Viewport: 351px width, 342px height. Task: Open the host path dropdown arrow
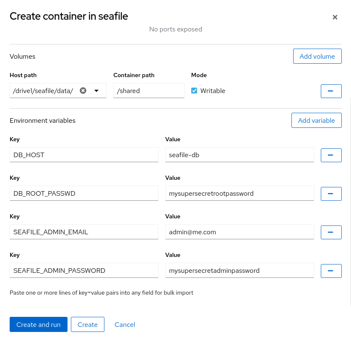[96, 91]
